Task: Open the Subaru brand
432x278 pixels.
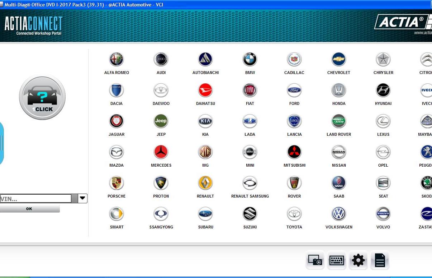Action: 205,214
